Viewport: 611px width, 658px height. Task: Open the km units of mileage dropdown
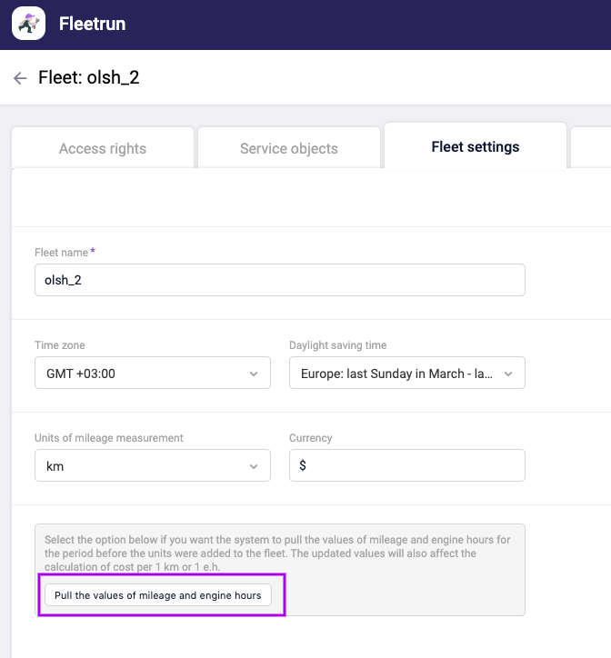tap(145, 466)
